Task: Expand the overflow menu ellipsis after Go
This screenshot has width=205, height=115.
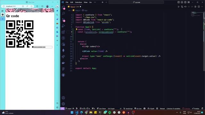Action: pos(95,2)
